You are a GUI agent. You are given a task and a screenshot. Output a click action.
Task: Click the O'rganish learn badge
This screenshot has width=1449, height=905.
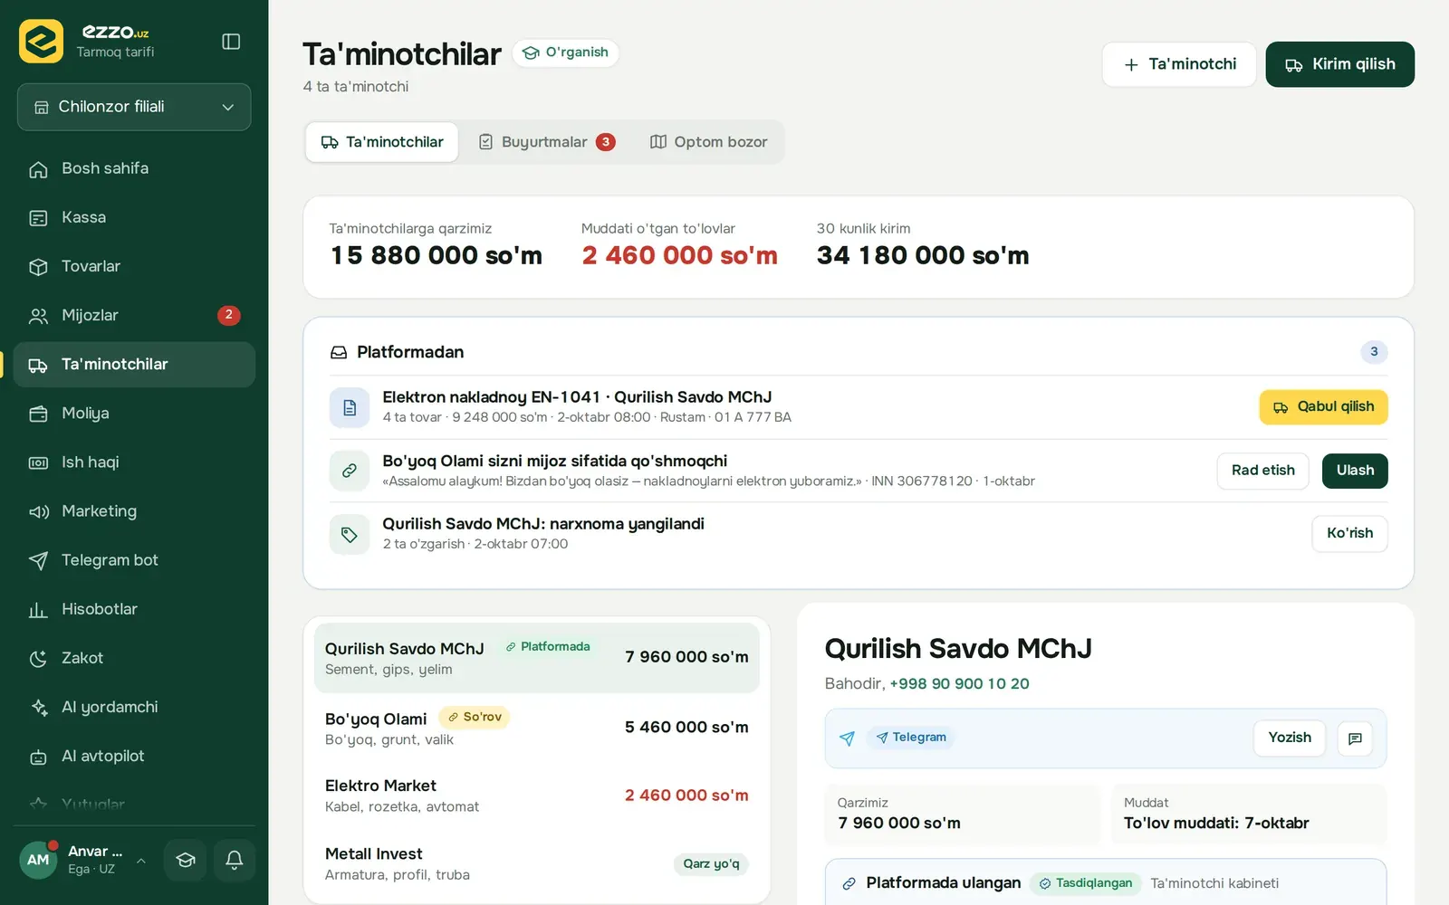565,52
